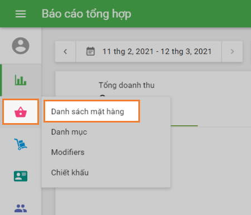Choose Danh sách mặt hàng menu item
This screenshot has height=215, width=251.
91,111
